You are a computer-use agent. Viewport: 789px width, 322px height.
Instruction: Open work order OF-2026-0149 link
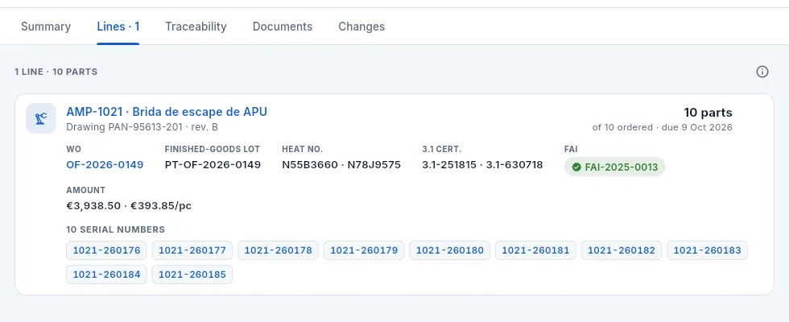point(105,164)
